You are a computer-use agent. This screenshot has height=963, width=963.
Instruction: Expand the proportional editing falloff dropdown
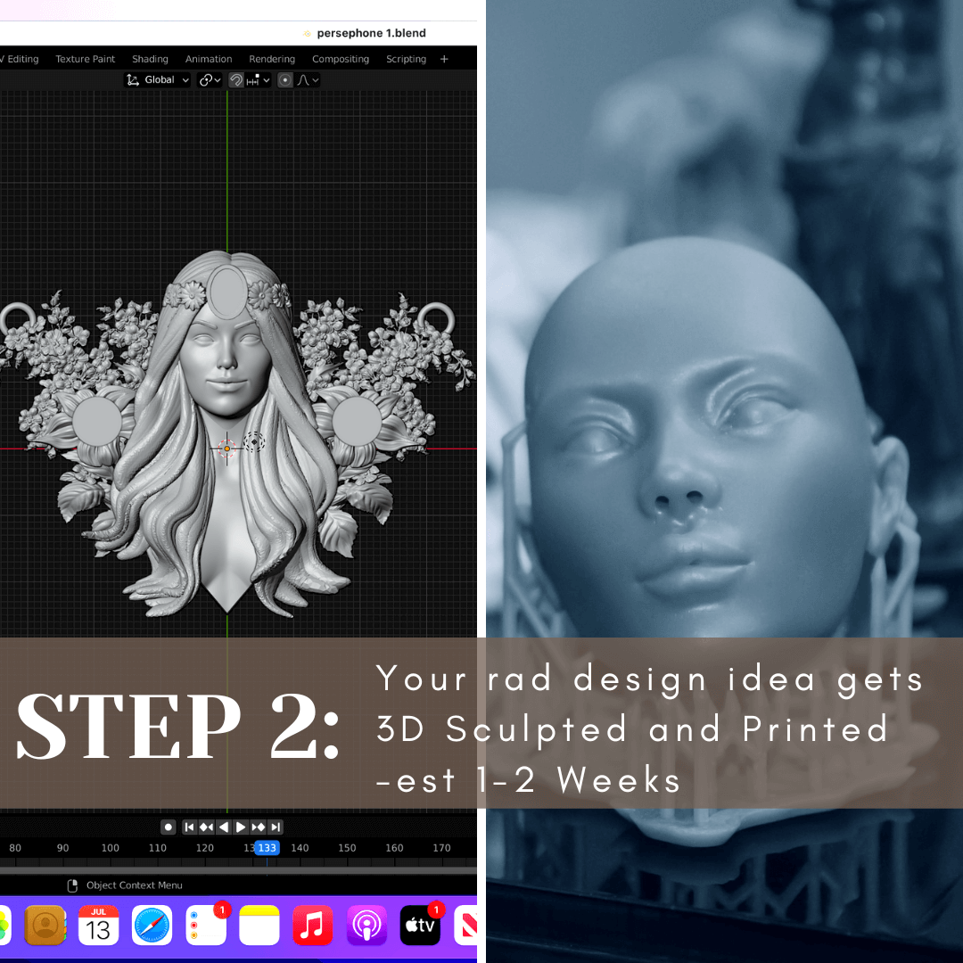point(308,80)
